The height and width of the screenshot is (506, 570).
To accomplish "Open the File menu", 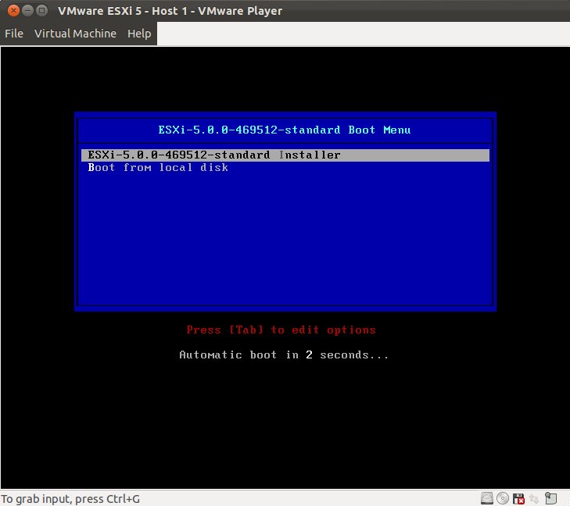I will click(x=14, y=34).
